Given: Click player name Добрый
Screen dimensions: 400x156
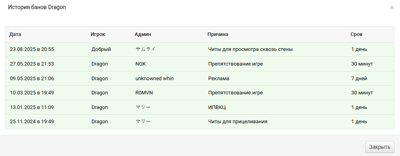Looking at the screenshot, I should click(101, 49).
